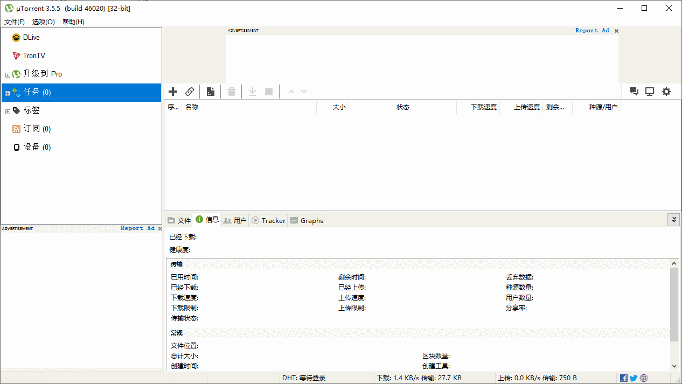The width and height of the screenshot is (682, 384).
Task: Open the Add Torrent from URL link icon
Action: tap(190, 91)
